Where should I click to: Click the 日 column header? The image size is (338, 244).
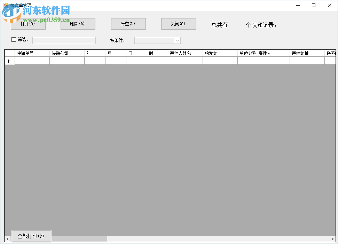click(137, 53)
